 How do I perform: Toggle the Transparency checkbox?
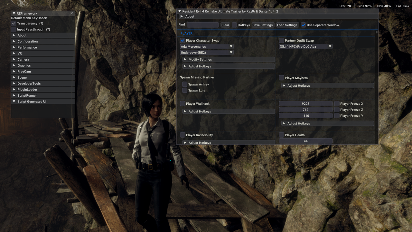click(14, 24)
